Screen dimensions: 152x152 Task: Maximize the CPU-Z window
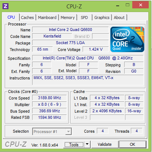(128, 5)
